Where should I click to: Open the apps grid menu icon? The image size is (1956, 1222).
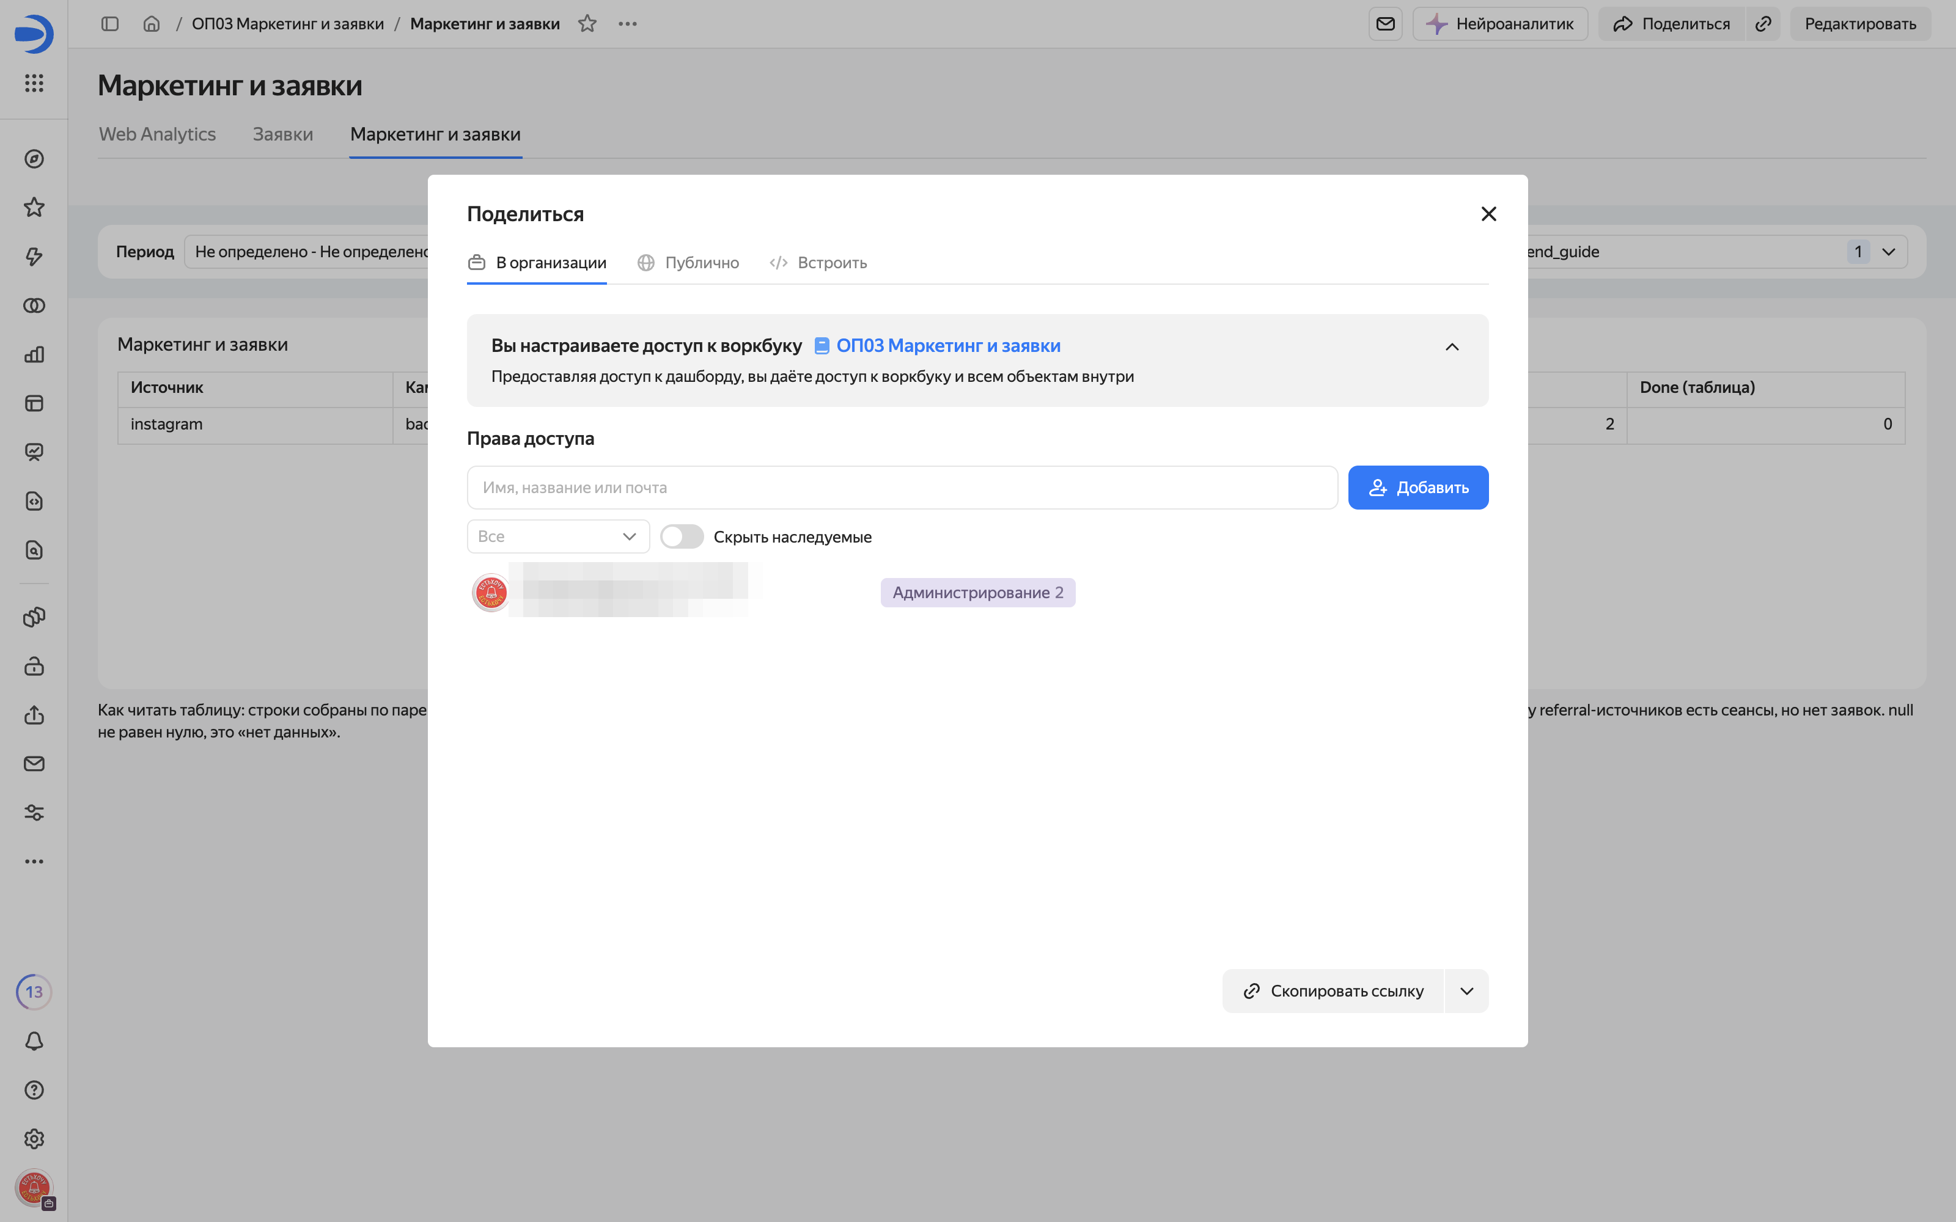click(x=34, y=82)
